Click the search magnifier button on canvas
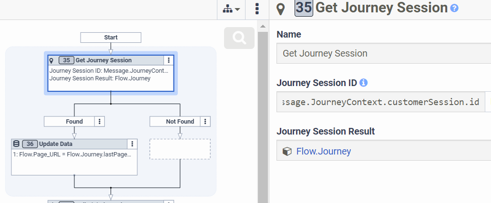The image size is (491, 203). coord(239,38)
